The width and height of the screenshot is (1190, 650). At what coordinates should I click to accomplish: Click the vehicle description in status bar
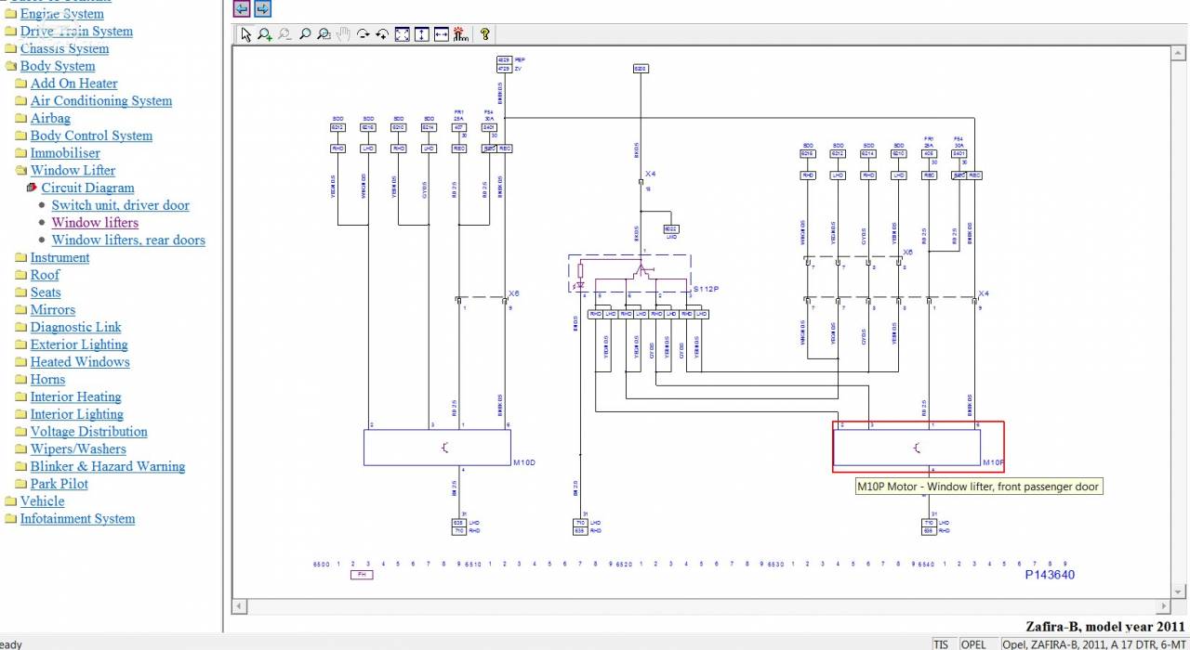[1094, 643]
